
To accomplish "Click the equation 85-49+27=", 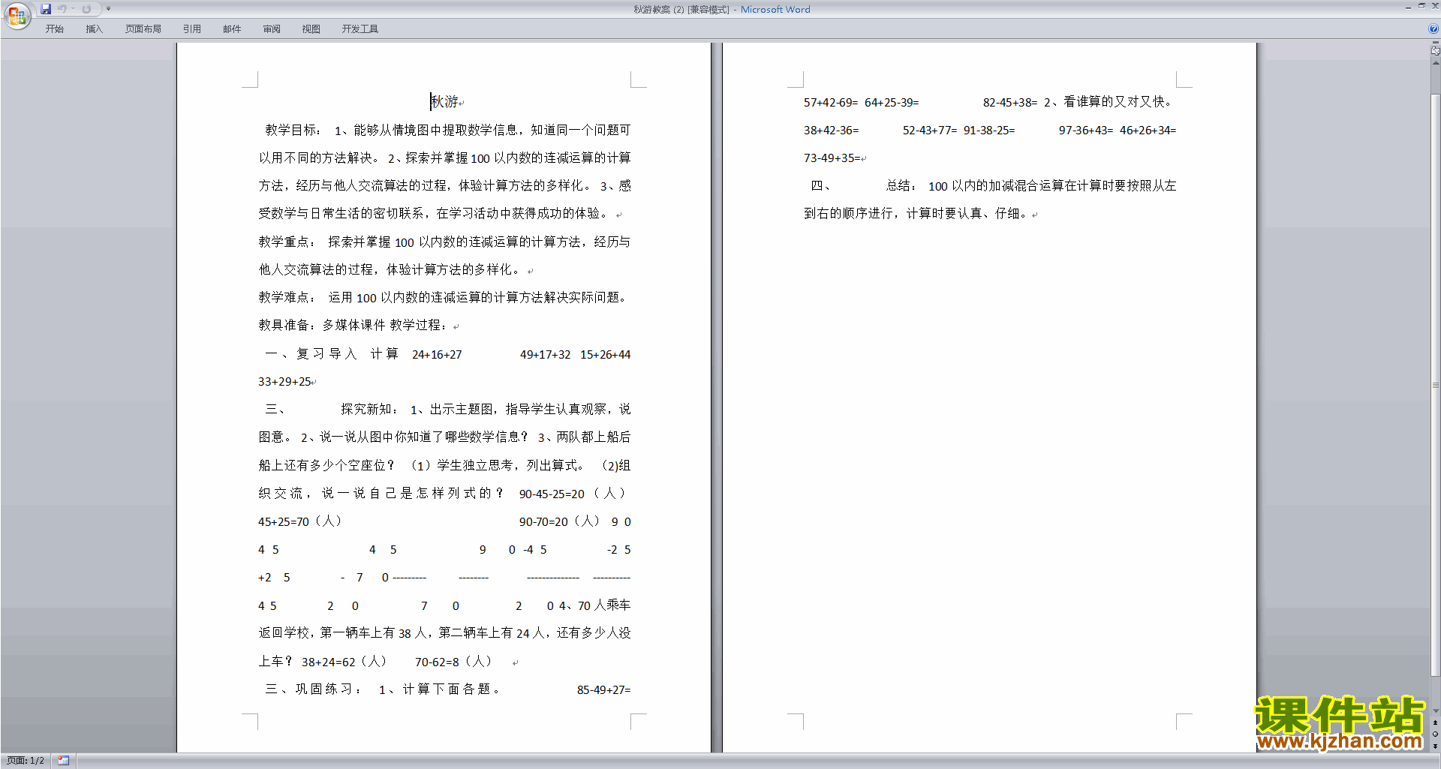I will tap(603, 689).
